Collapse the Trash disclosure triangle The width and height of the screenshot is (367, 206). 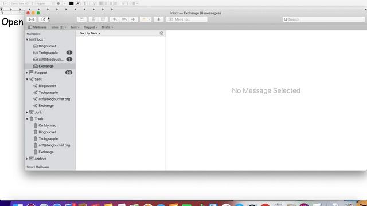point(27,119)
